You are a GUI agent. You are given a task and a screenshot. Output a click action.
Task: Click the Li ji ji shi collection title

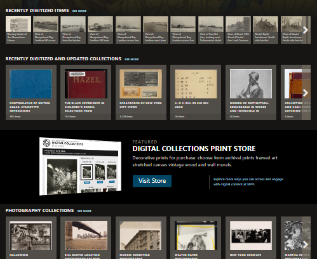(x=191, y=105)
